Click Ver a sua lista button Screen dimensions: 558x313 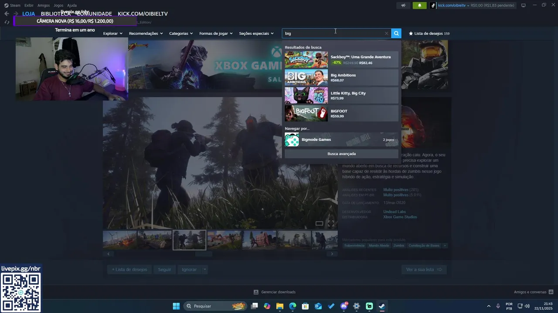click(x=424, y=270)
